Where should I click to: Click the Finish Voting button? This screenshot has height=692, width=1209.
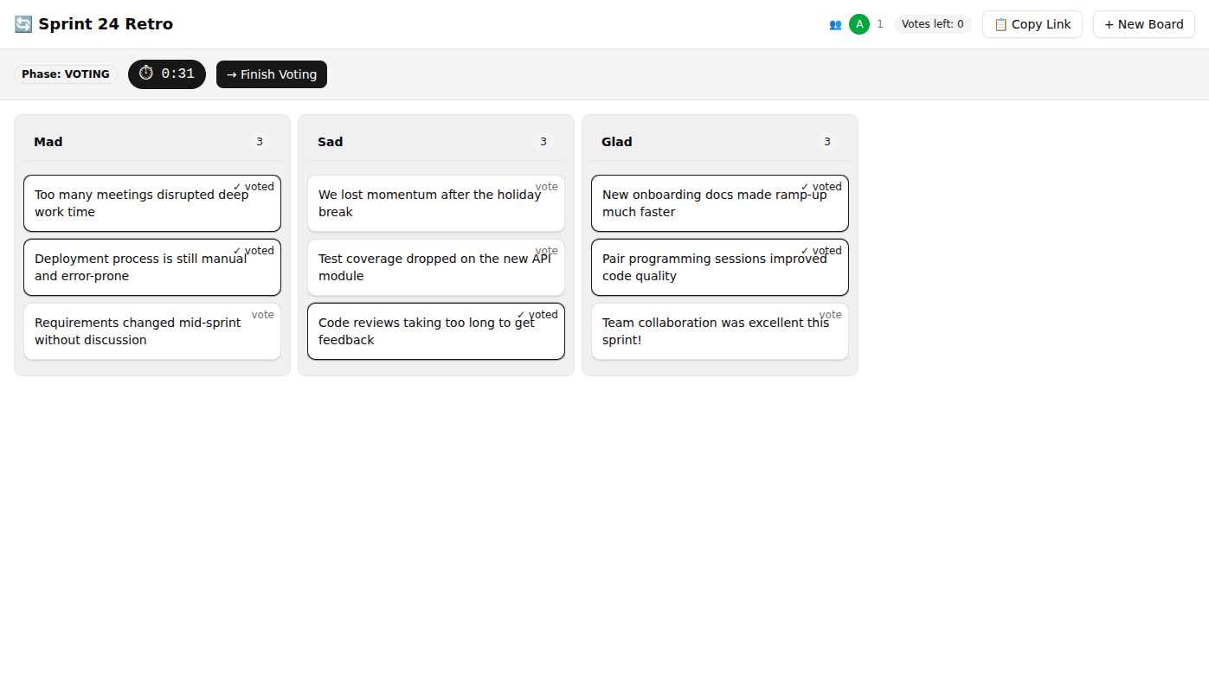[271, 74]
